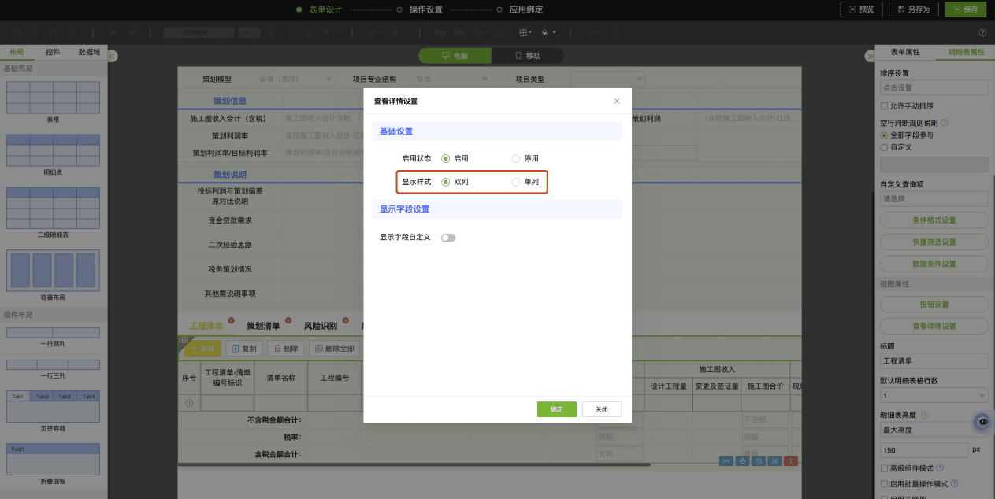Click the red delete icon in bottom-right toolbar
This screenshot has width=995, height=499.
click(x=791, y=461)
